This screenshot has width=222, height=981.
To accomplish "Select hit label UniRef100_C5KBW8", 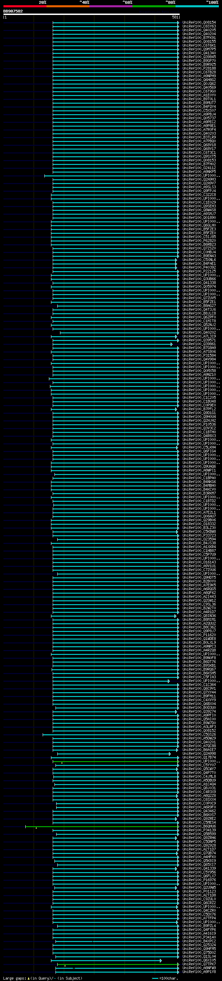I will [199, 532].
